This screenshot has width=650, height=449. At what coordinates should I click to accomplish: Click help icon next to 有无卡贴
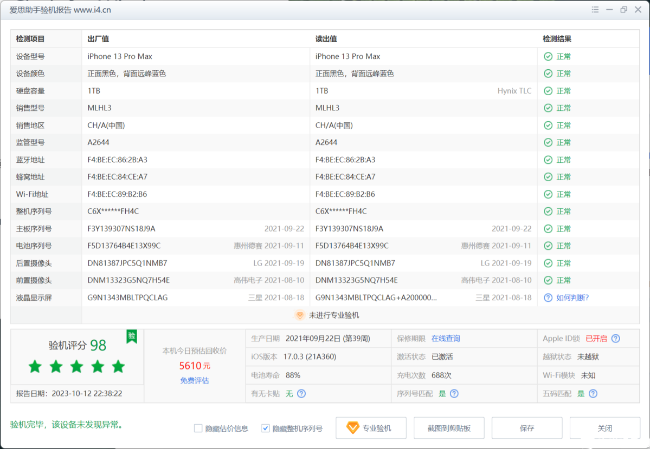point(301,393)
